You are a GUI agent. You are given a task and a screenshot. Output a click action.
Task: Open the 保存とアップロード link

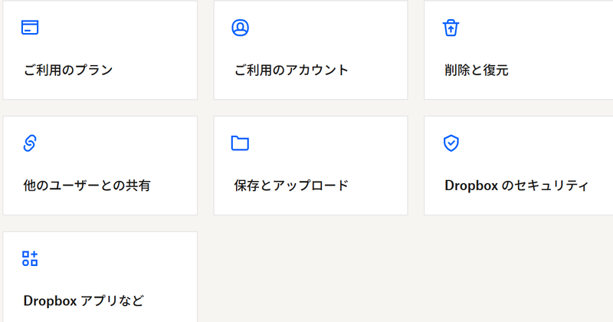[x=291, y=186]
